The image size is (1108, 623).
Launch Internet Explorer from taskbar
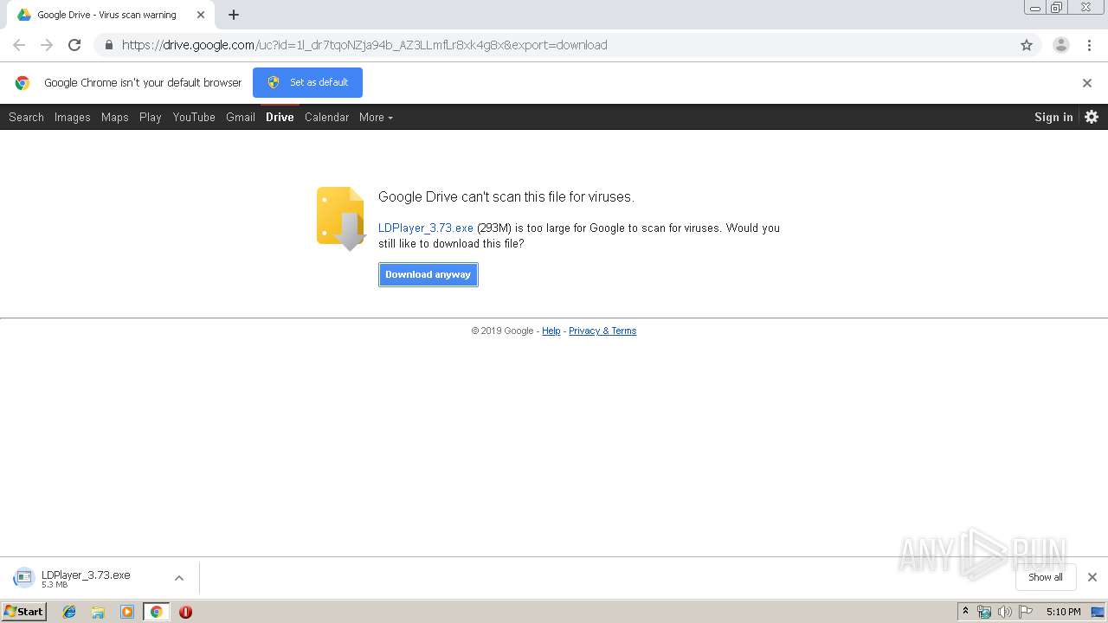[x=69, y=612]
